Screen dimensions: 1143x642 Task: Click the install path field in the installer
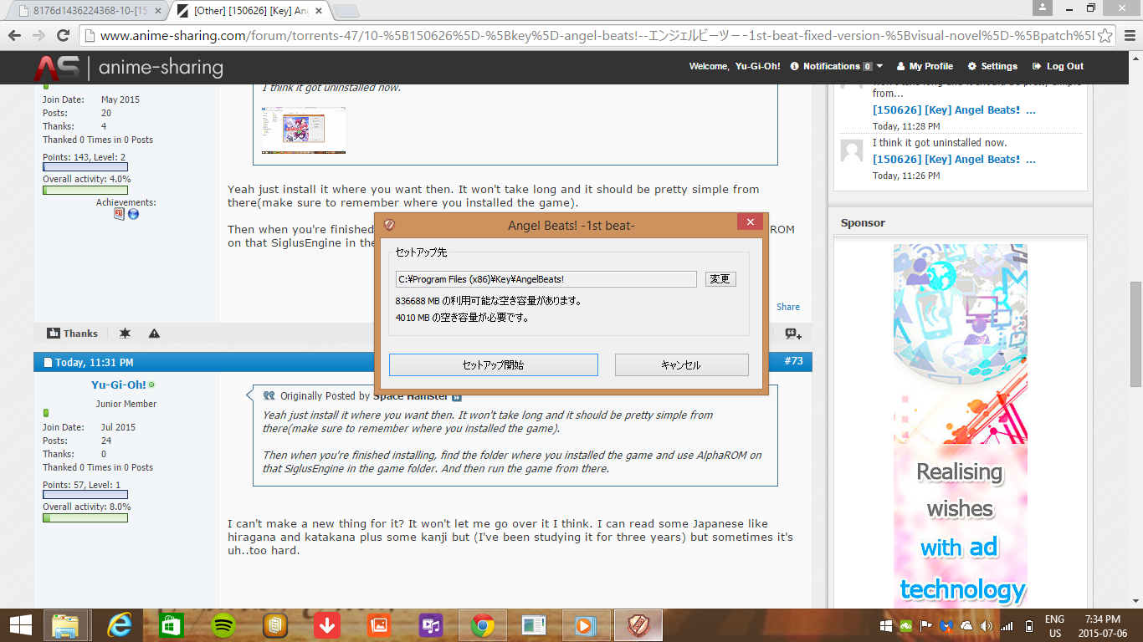[546, 279]
